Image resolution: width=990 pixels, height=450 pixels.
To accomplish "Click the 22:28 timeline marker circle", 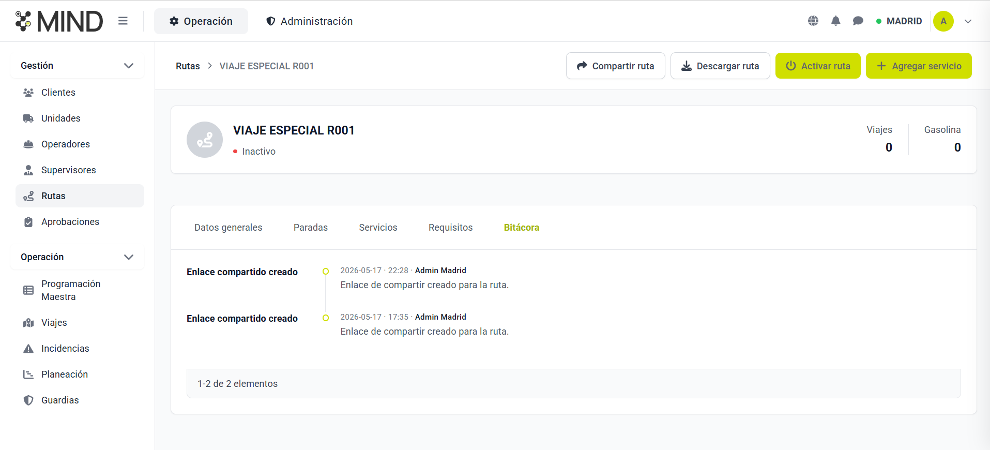I will pos(326,271).
